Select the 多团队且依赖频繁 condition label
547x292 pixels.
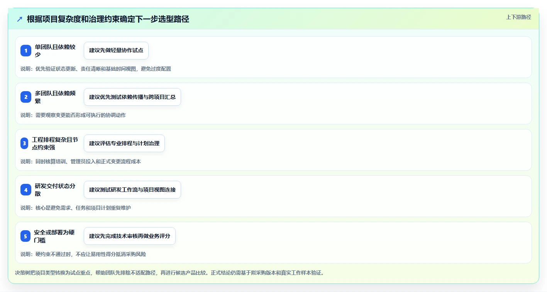coord(55,97)
